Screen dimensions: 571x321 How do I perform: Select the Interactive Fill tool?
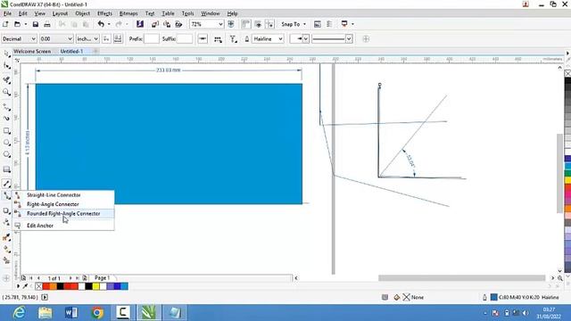click(x=6, y=250)
